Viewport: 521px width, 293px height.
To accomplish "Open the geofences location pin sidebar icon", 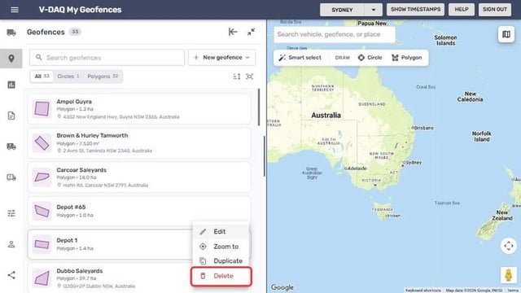I will click(11, 59).
